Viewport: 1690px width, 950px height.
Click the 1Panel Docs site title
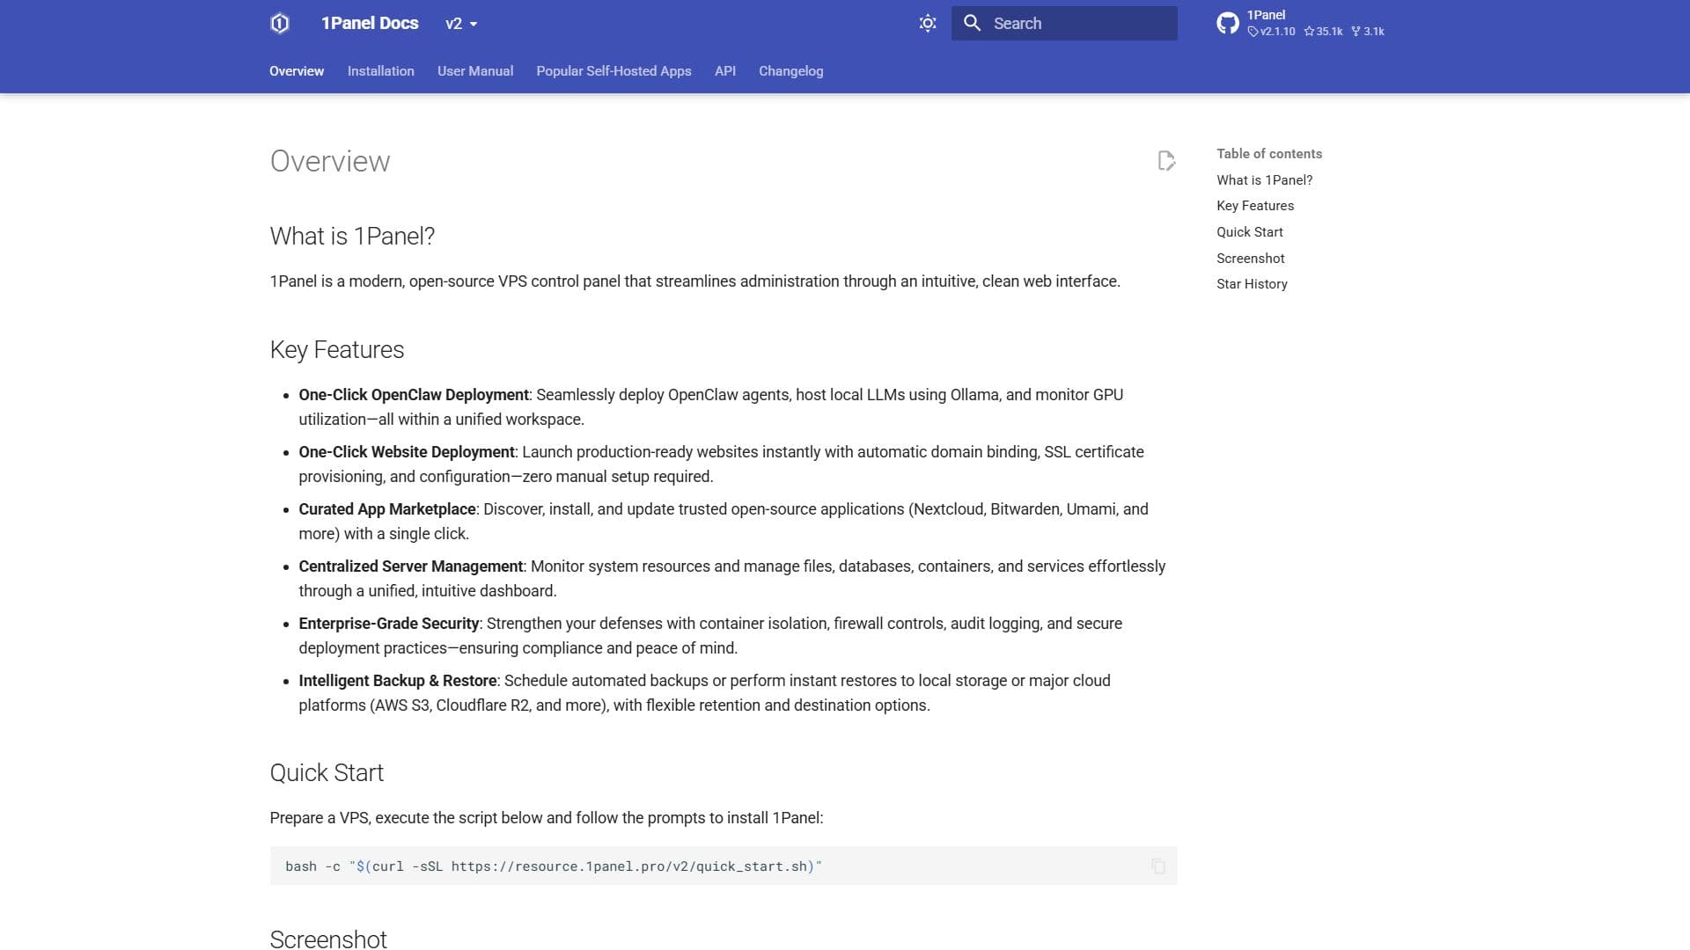[x=370, y=24]
